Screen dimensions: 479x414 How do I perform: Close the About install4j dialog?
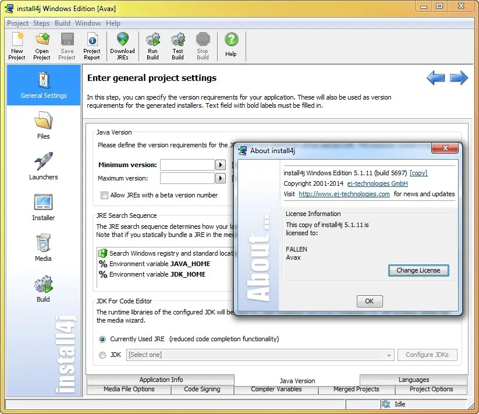(x=445, y=148)
